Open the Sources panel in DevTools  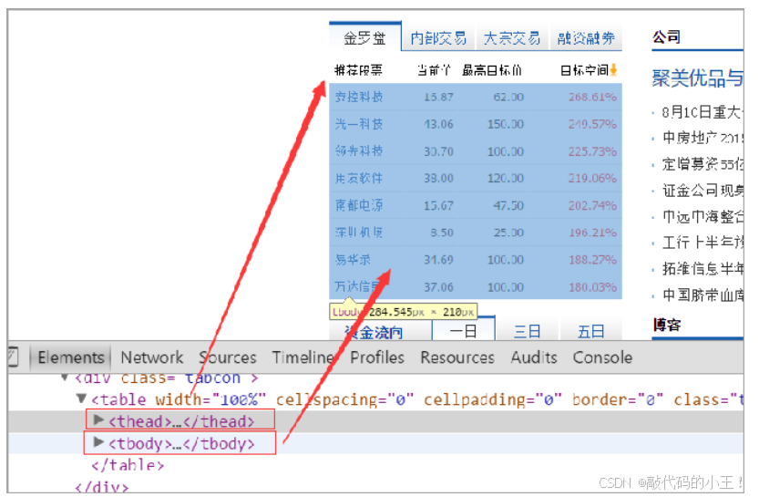pos(228,357)
